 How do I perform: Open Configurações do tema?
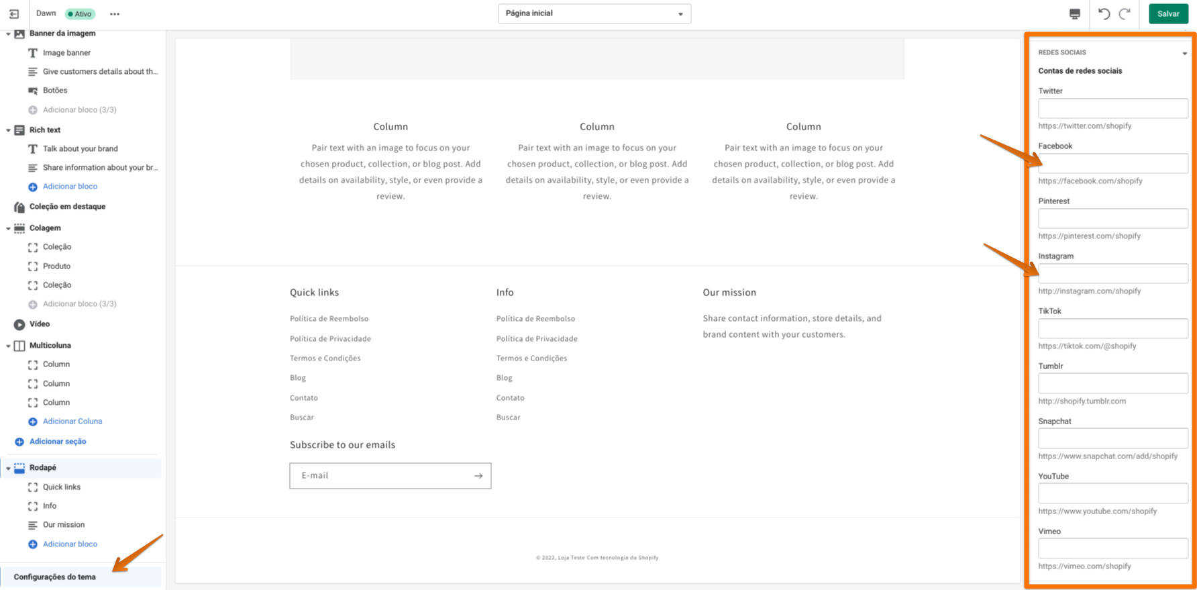point(55,577)
